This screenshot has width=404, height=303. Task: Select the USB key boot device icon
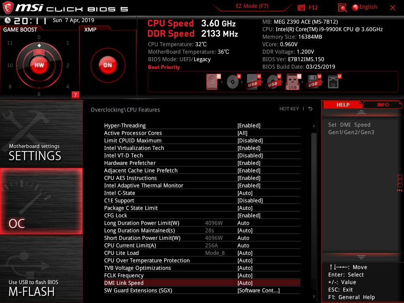click(x=294, y=82)
